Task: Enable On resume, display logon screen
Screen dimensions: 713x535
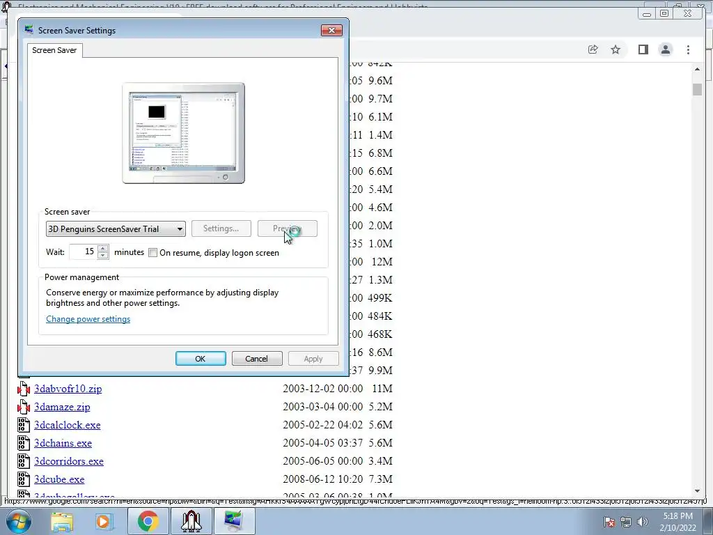Action: coord(152,253)
